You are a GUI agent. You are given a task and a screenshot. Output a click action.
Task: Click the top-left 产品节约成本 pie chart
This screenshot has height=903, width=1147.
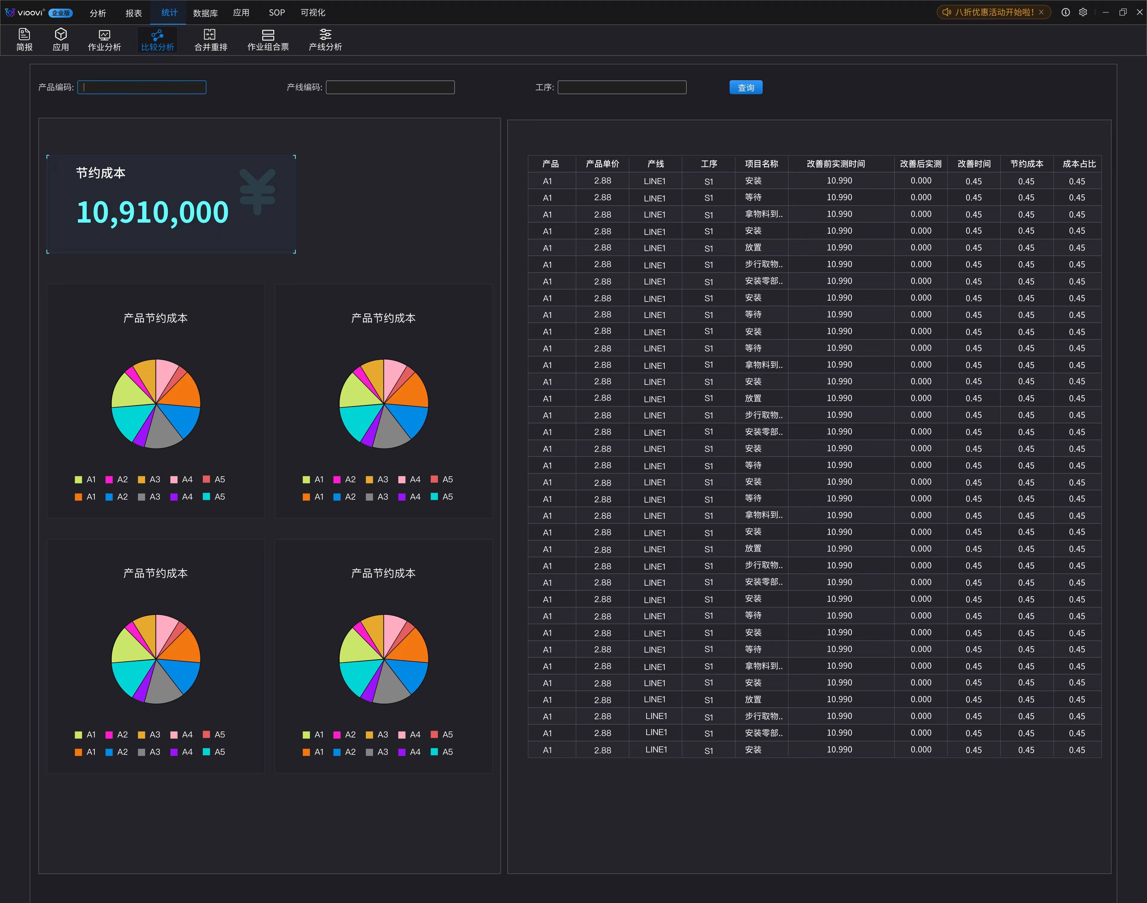[x=156, y=404]
